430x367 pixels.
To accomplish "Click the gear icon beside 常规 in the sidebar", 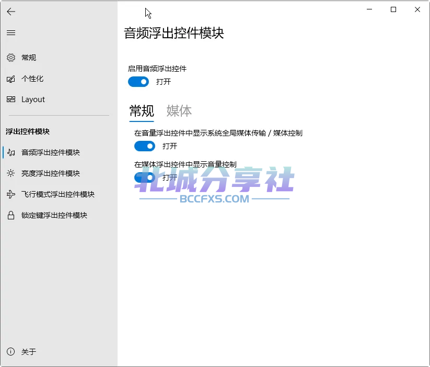I will [x=11, y=58].
